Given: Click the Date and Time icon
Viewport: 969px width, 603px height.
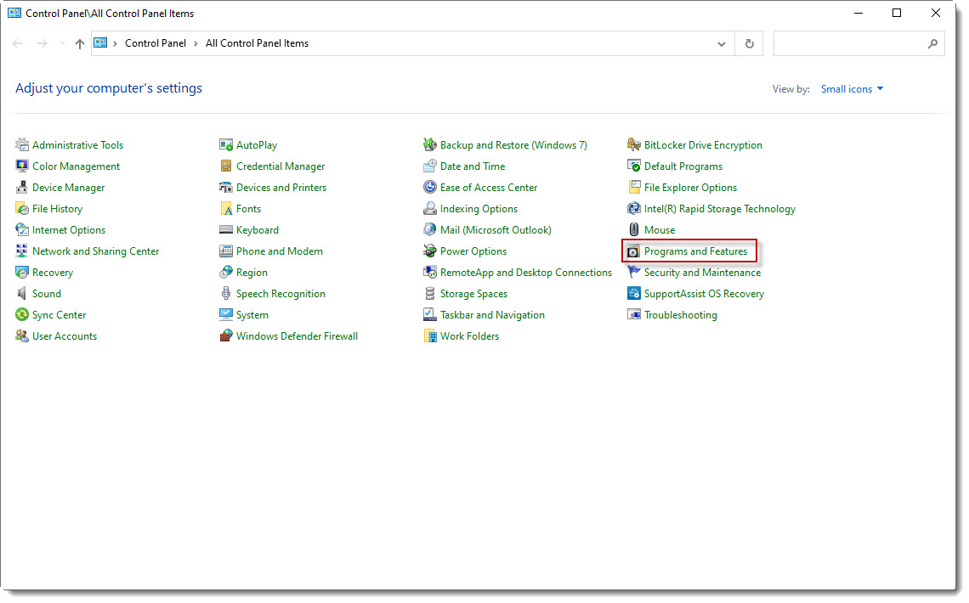Looking at the screenshot, I should pyautogui.click(x=430, y=166).
